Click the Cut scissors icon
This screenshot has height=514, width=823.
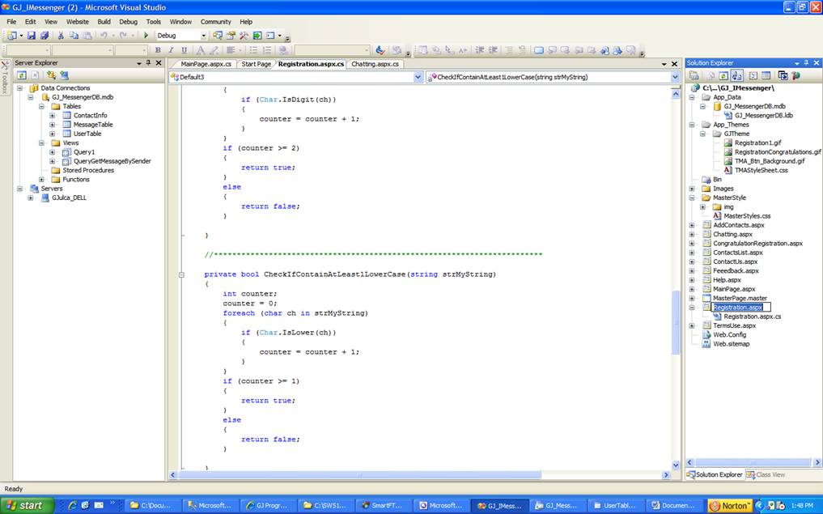click(60, 36)
